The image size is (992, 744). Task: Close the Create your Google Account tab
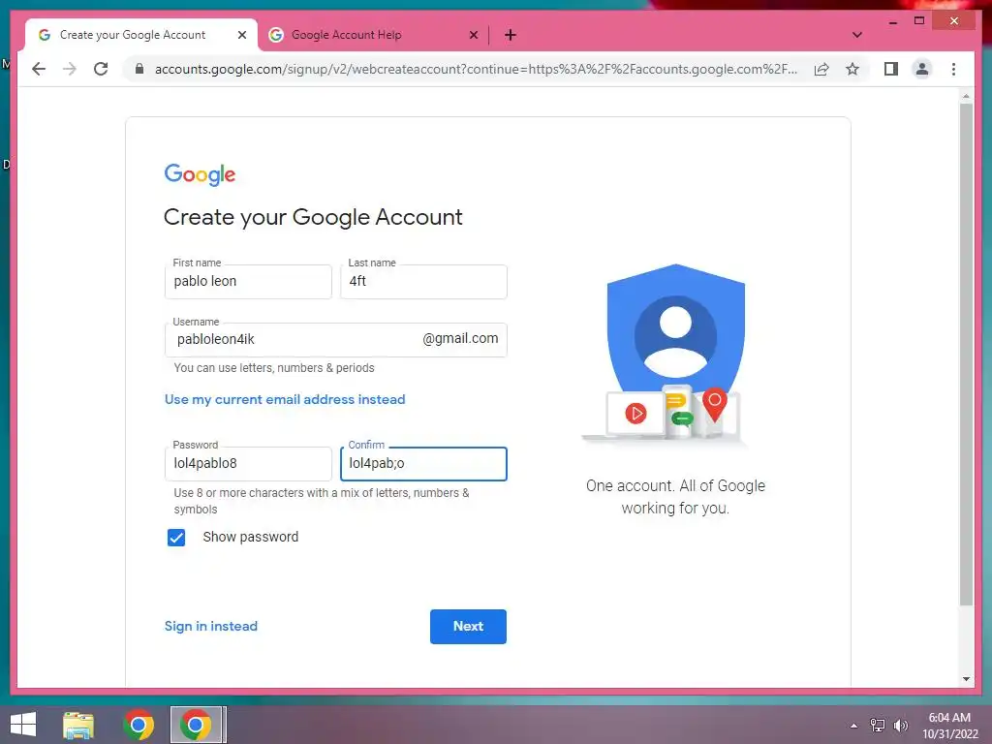[x=241, y=35]
